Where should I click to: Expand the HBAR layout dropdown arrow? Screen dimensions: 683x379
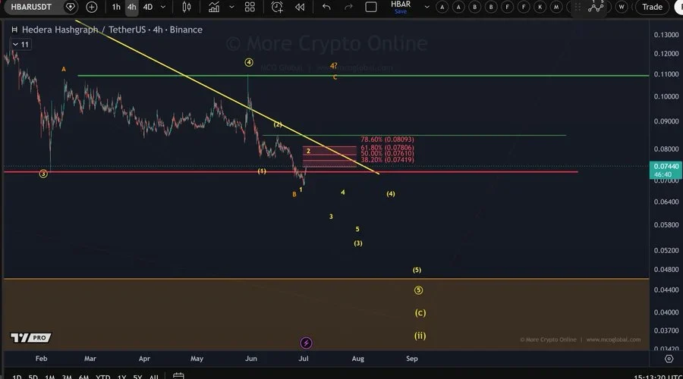point(426,7)
